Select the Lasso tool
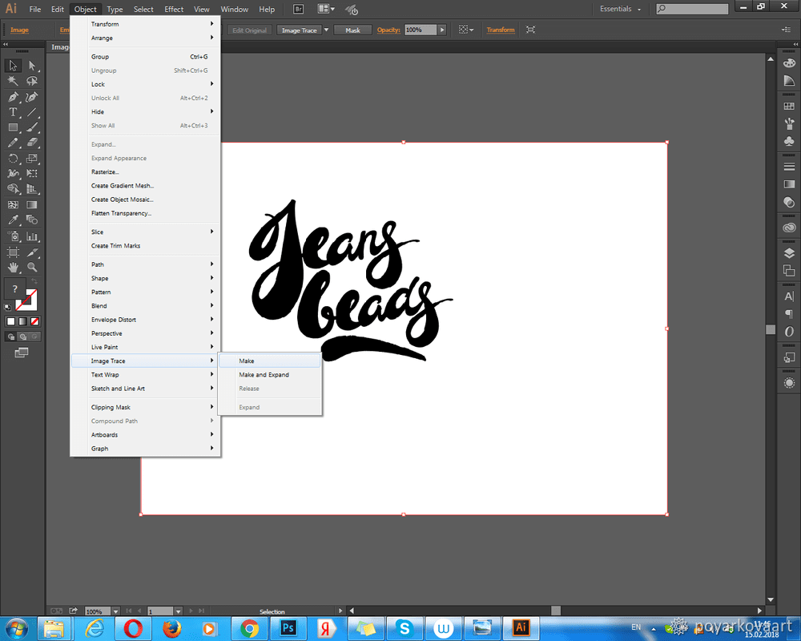 (x=32, y=81)
